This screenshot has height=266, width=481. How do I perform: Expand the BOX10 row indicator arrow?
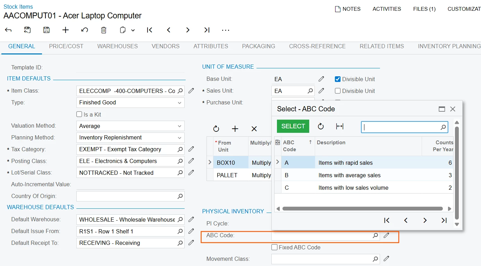click(210, 162)
